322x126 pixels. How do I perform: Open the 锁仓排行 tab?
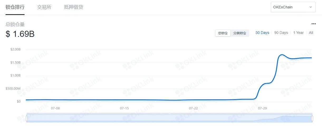(15, 7)
